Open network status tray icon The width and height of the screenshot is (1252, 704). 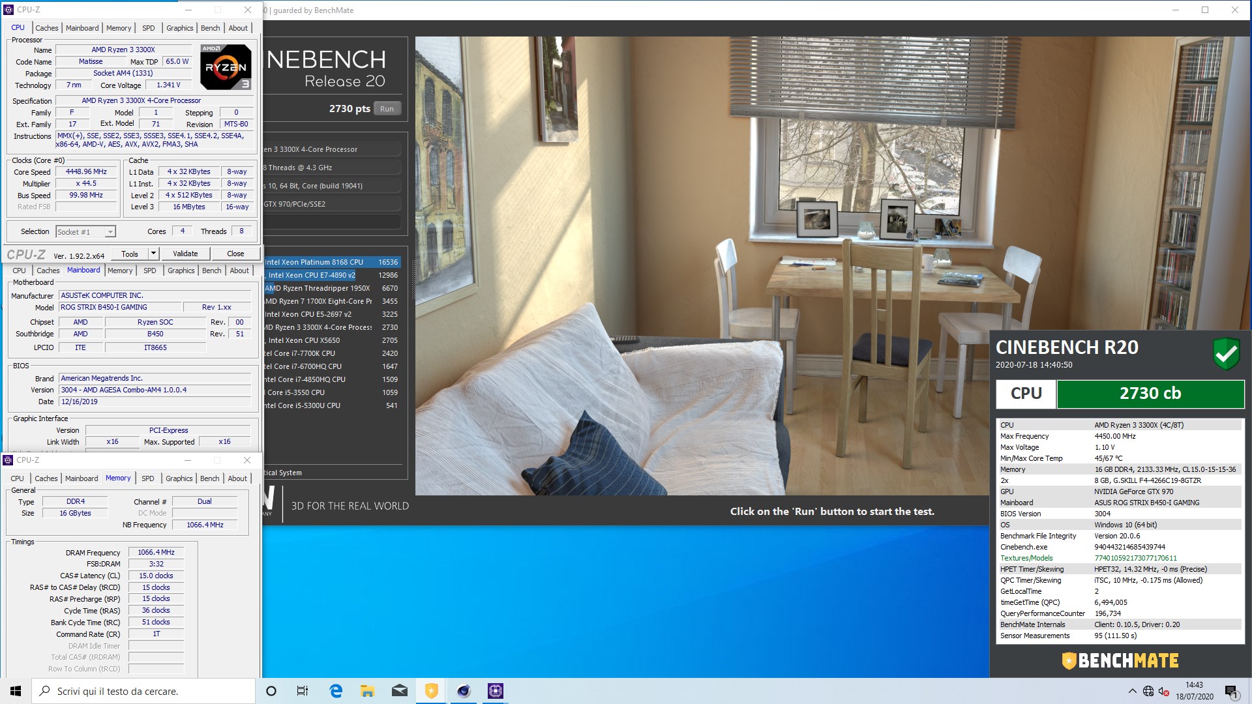point(1148,691)
